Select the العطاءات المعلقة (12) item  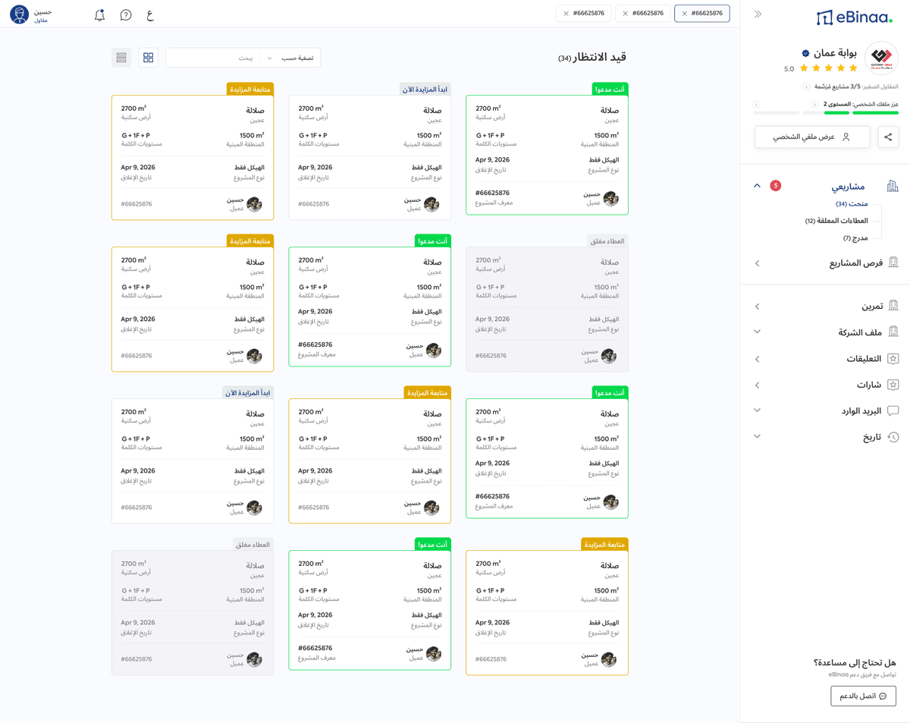pos(836,221)
